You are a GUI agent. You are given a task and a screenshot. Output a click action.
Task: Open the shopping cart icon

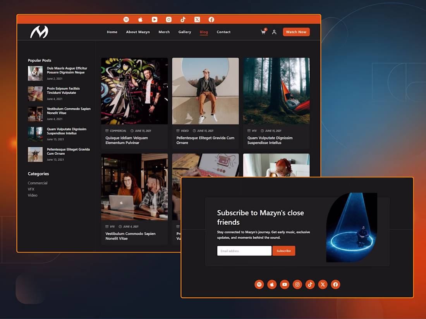[x=263, y=32]
